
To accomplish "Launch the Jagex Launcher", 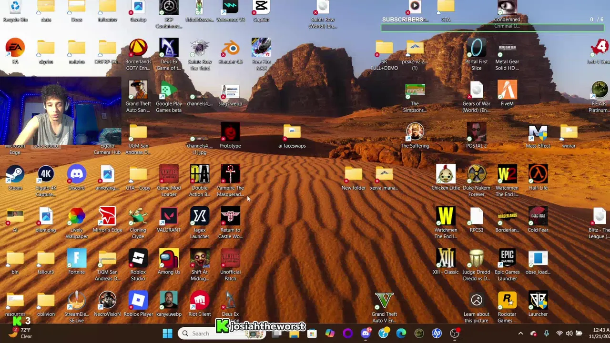I will coord(200,223).
